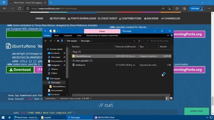214x120 pixels.
Task: Click the address bar URL field
Action: [x=93, y=9]
